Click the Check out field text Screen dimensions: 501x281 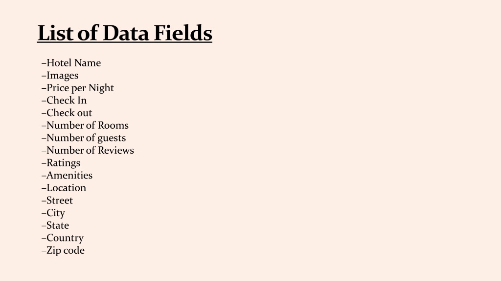(x=67, y=113)
